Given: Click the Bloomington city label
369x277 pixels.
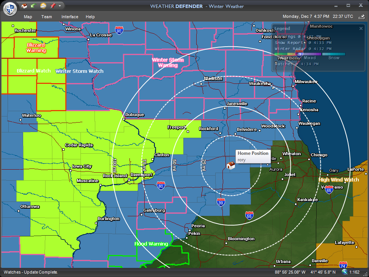Looking at the screenshot, I should pos(241,239).
